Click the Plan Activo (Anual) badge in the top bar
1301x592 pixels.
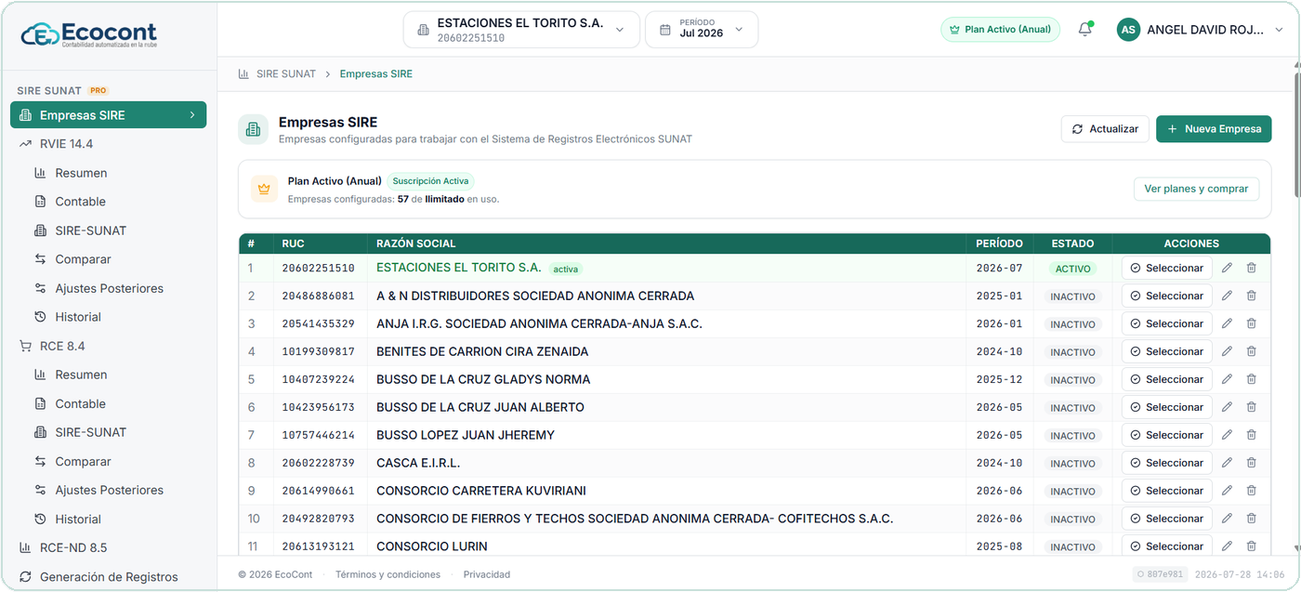[x=1000, y=30]
